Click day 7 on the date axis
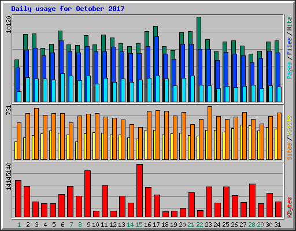Image resolution: width=296 pixels, height=231 pixels. tap(71, 225)
